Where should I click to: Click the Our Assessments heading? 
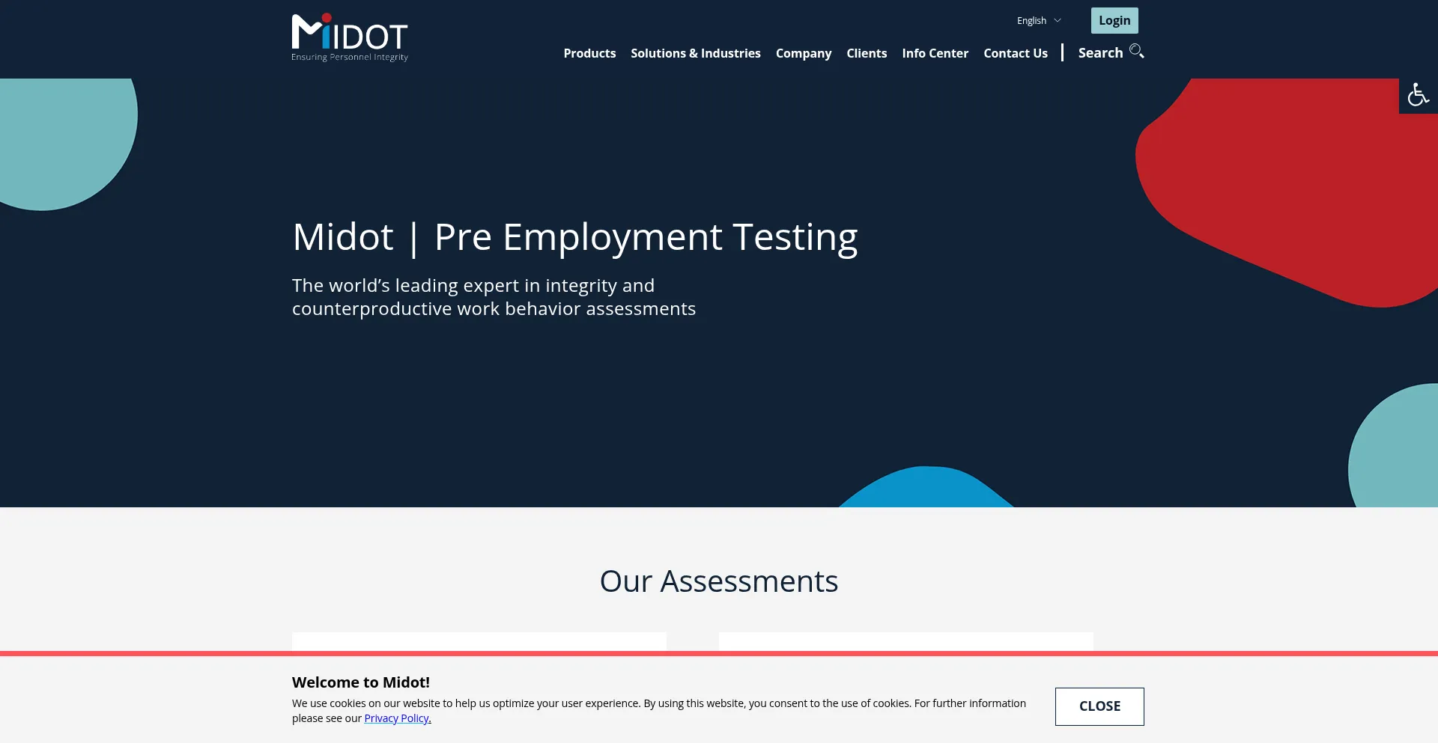point(718,581)
